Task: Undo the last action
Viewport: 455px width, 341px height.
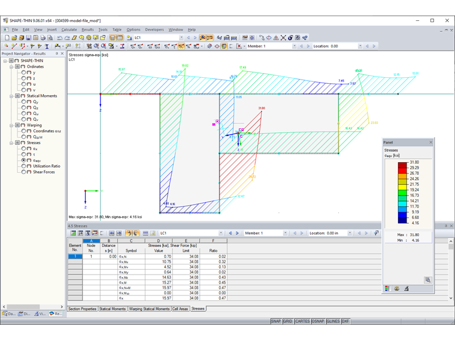Action: tap(60, 38)
